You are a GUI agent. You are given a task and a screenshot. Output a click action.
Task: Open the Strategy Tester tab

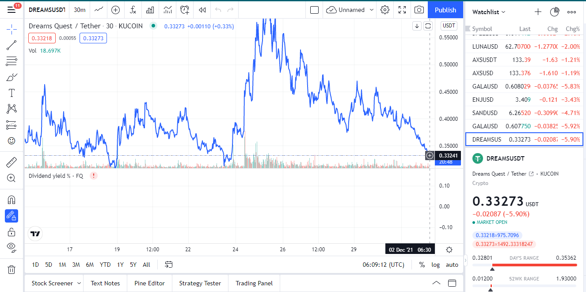(x=200, y=283)
